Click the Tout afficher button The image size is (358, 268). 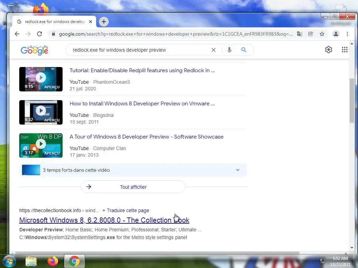click(x=133, y=187)
